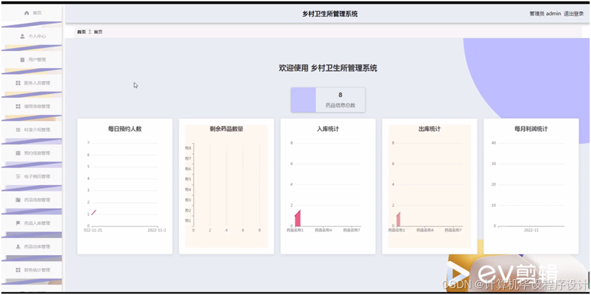591x295 pixels.
Task: Click the 出库统计 chart title
Action: pyautogui.click(x=430, y=129)
